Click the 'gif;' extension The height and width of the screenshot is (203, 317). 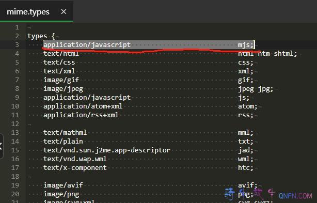tap(245, 80)
